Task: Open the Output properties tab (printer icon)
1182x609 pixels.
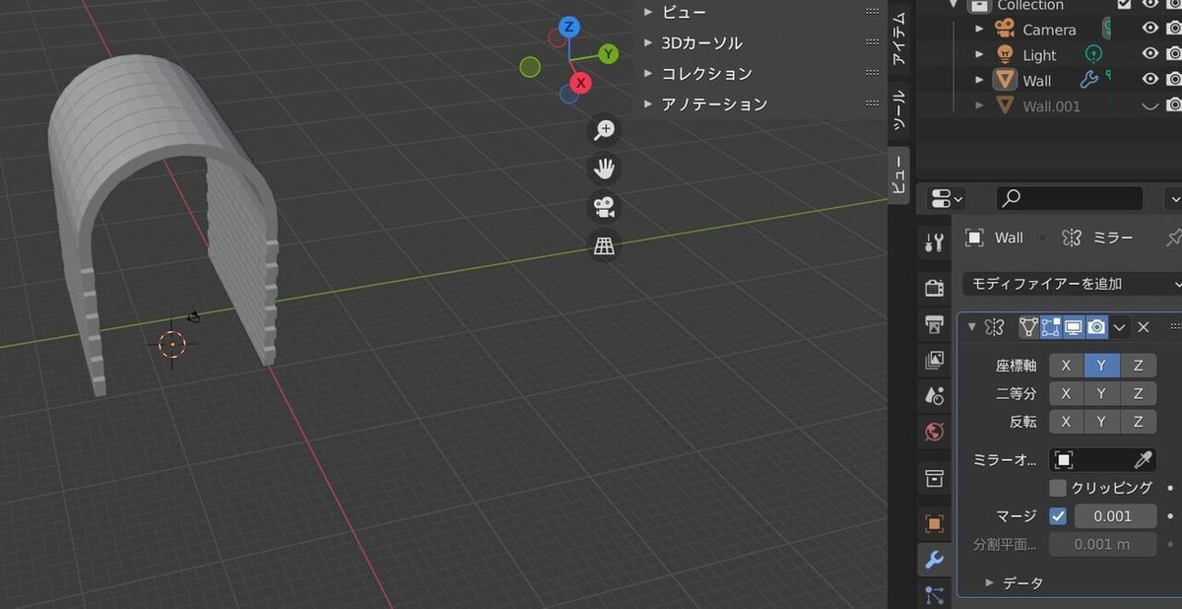Action: 934,323
